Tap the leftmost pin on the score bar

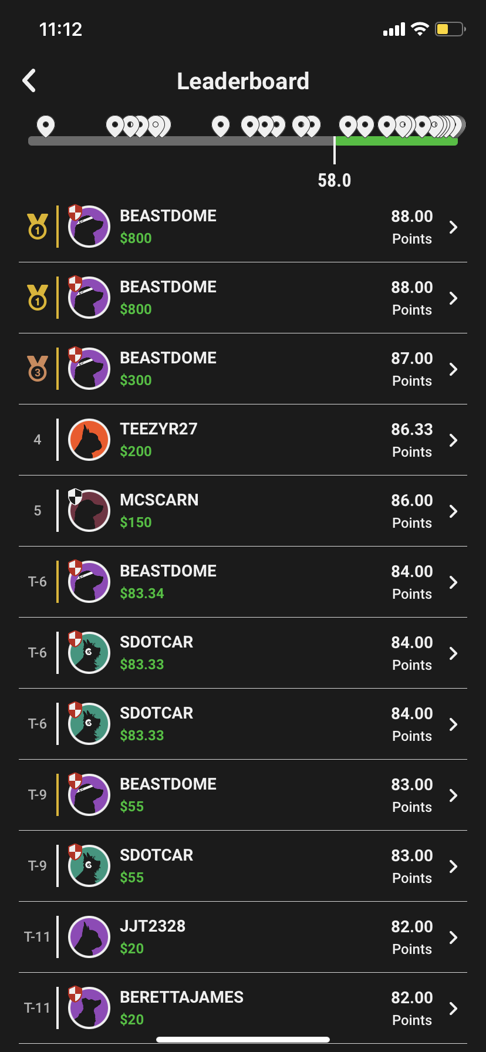coord(46,126)
